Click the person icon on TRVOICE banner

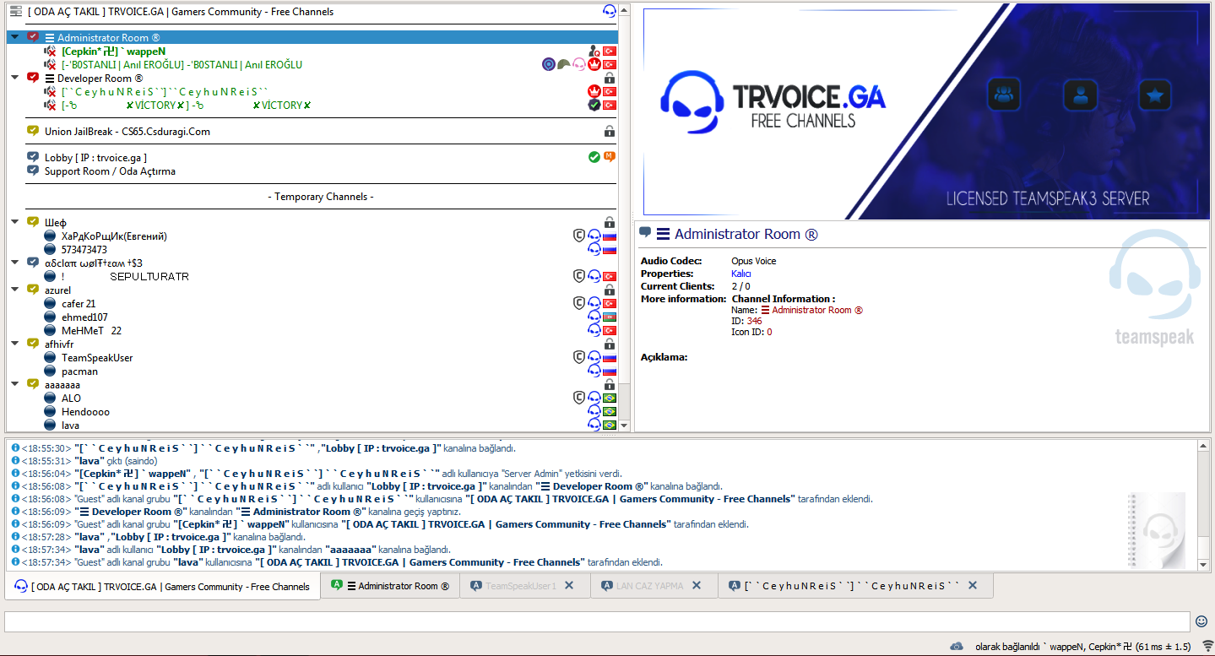(x=1080, y=95)
